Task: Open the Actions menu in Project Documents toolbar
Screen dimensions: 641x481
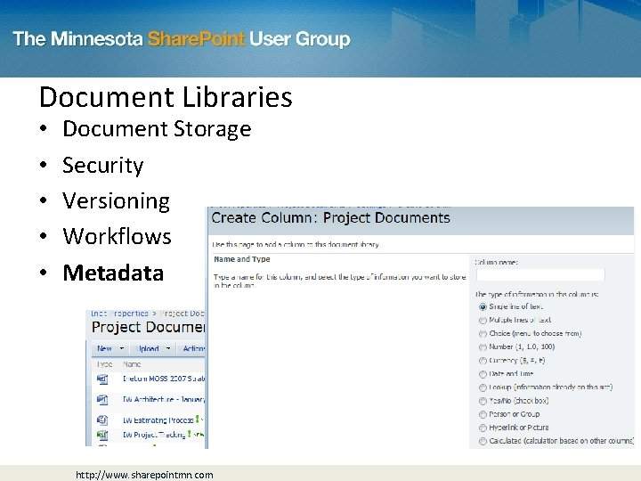Action: pyautogui.click(x=193, y=348)
